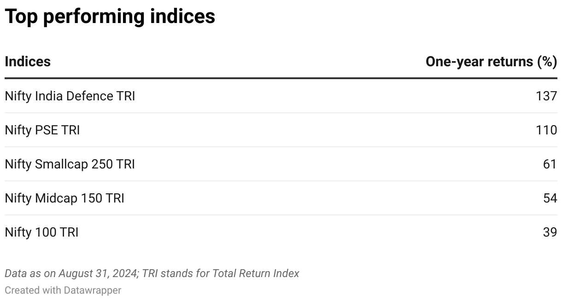Click the 61 return value

(550, 164)
